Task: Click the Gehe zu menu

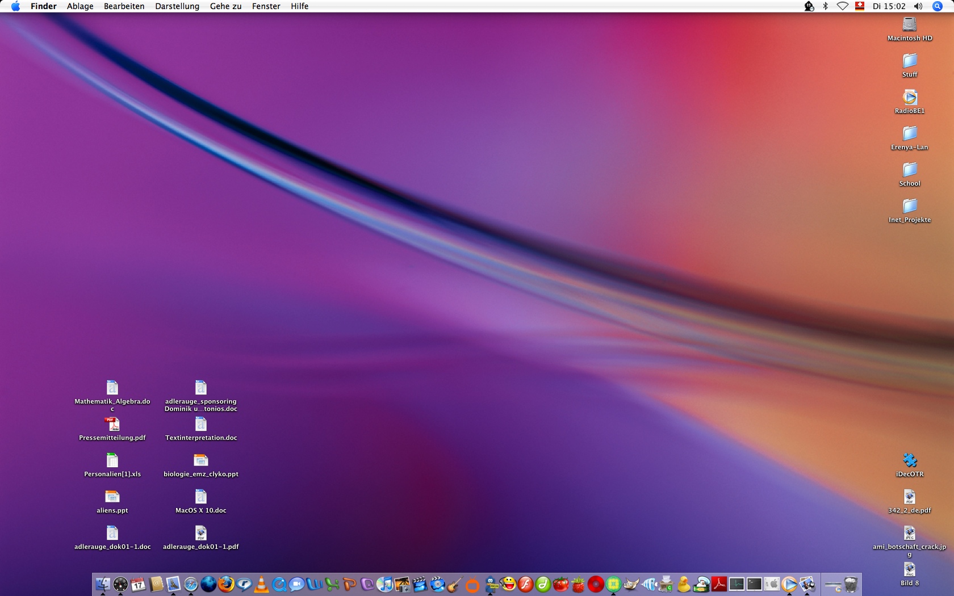Action: tap(225, 6)
